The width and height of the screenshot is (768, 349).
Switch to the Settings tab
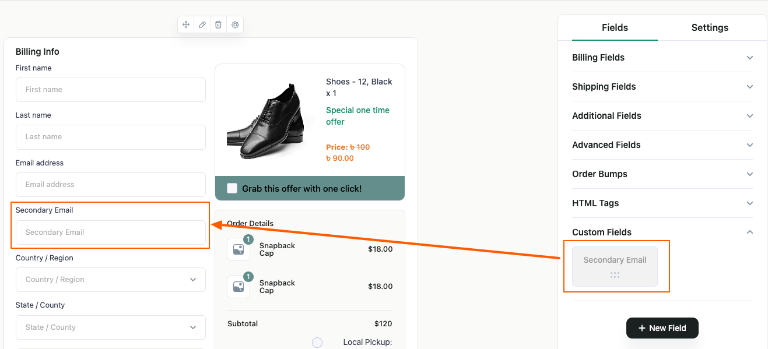tap(710, 27)
